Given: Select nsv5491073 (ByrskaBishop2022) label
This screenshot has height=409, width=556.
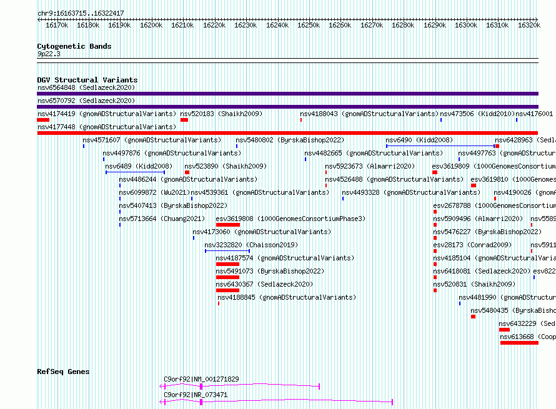Looking at the screenshot, I should [x=270, y=271].
